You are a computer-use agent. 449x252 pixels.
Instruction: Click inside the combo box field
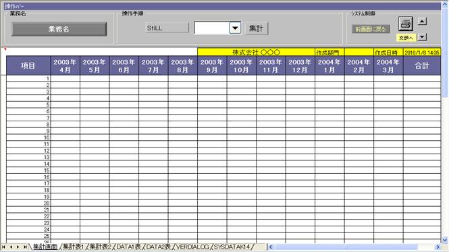tap(212, 28)
